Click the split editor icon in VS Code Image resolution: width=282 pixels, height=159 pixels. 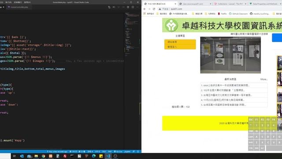[x=133, y=7]
